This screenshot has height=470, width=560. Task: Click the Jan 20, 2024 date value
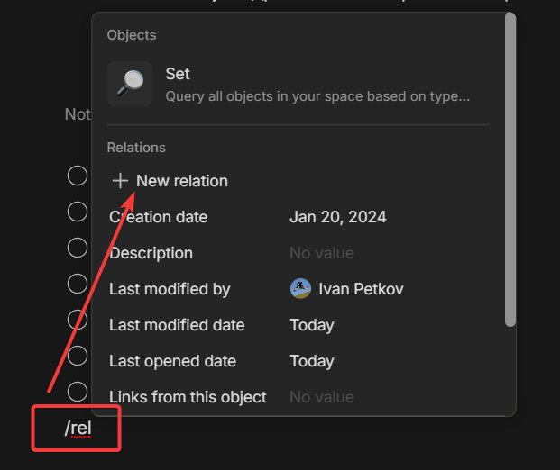(x=338, y=217)
